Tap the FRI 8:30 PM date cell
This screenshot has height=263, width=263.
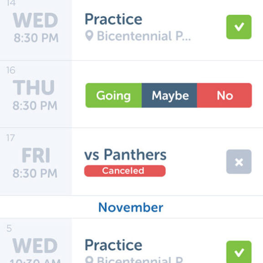(36, 162)
